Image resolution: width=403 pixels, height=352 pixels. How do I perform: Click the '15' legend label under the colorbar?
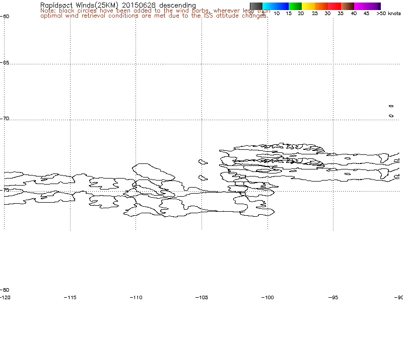coord(289,14)
